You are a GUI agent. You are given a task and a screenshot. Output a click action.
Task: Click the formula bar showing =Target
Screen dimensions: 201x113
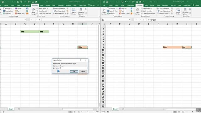click(x=174, y=20)
